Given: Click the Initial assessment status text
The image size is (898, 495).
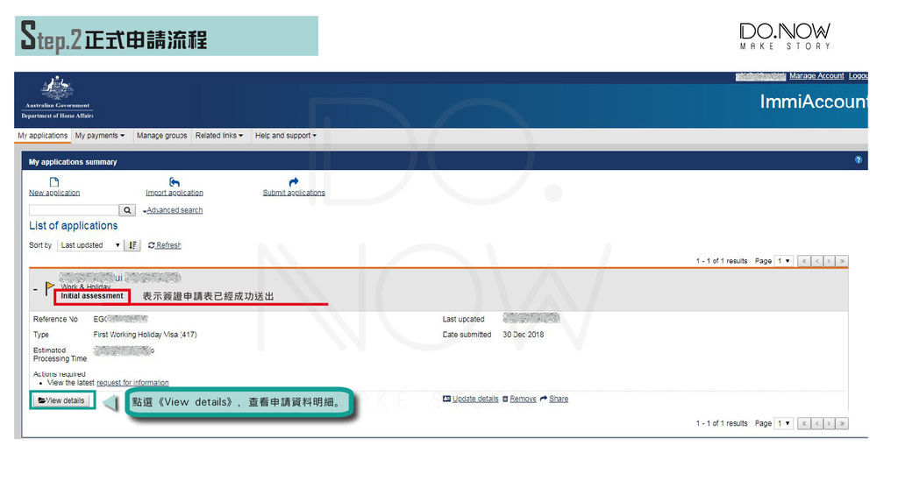Looking at the screenshot, I should (91, 296).
